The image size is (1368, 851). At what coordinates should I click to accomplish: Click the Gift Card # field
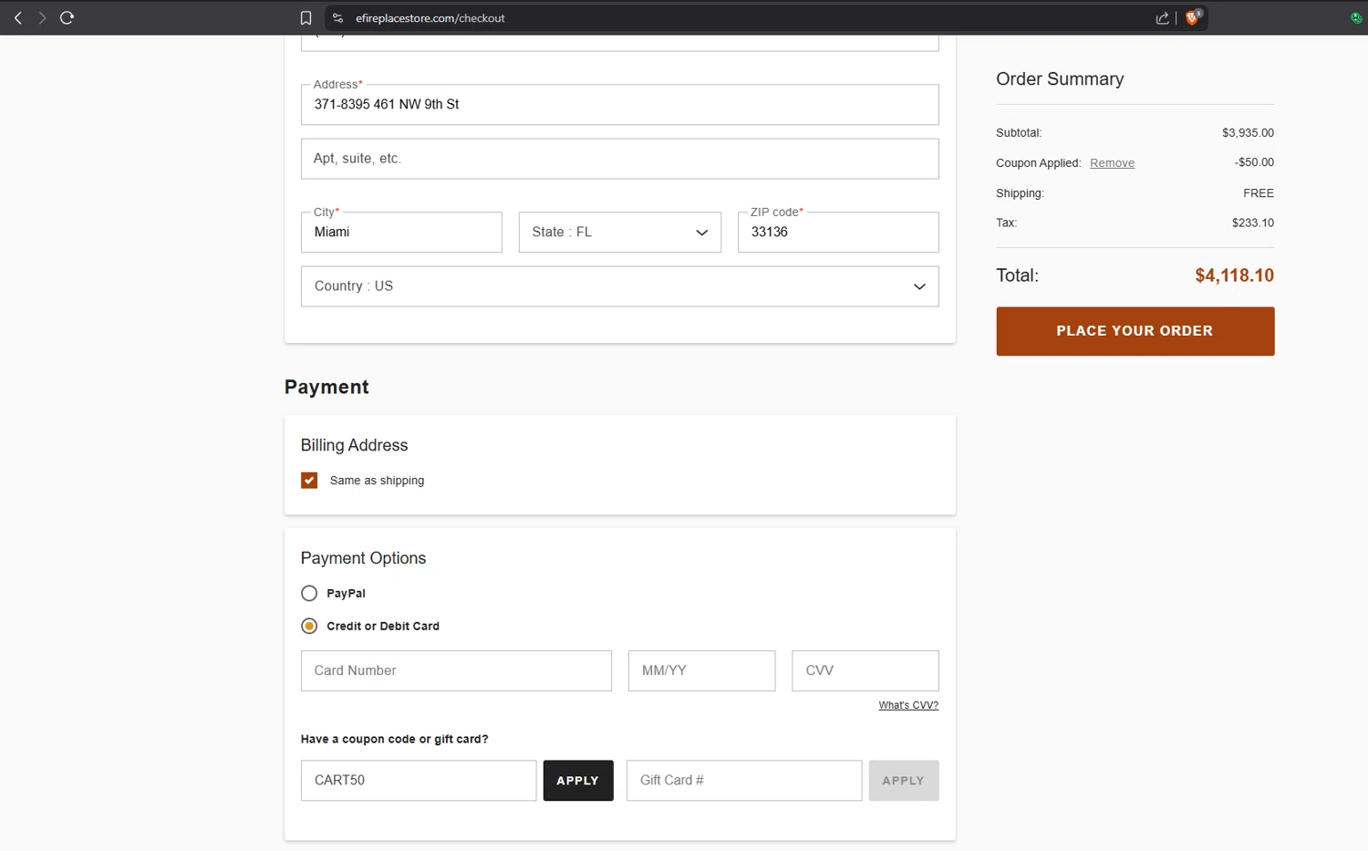click(744, 781)
